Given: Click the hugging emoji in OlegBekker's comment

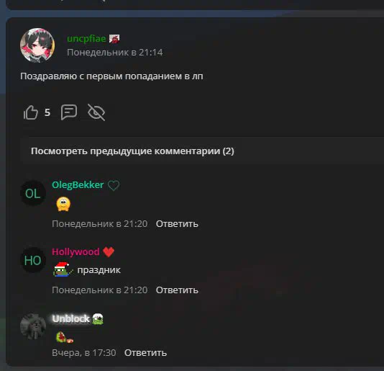Looking at the screenshot, I should [63, 204].
